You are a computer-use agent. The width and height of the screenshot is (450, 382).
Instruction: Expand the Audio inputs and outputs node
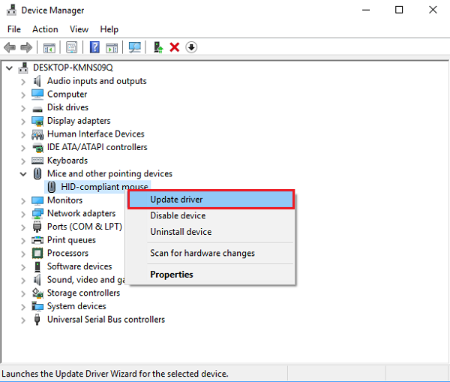tap(22, 81)
